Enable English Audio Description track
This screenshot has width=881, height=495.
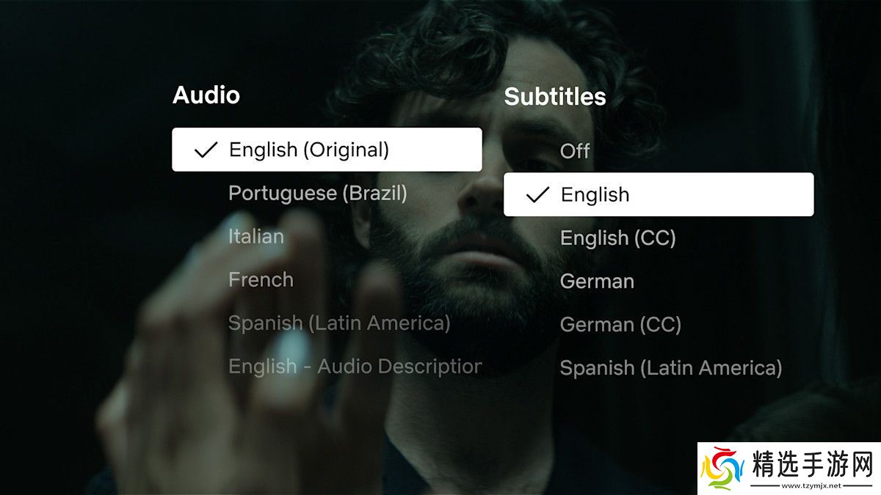tap(355, 366)
